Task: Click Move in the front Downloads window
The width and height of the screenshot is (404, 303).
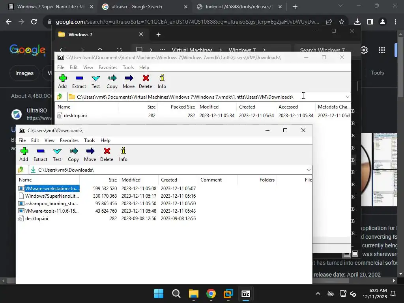Action: pyautogui.click(x=90, y=154)
